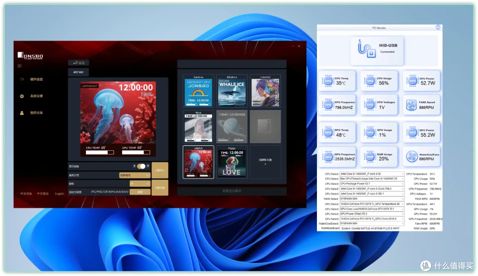This screenshot has width=478, height=276.
Task: Select the Rainbow theme thumbnail
Action: 198,91
